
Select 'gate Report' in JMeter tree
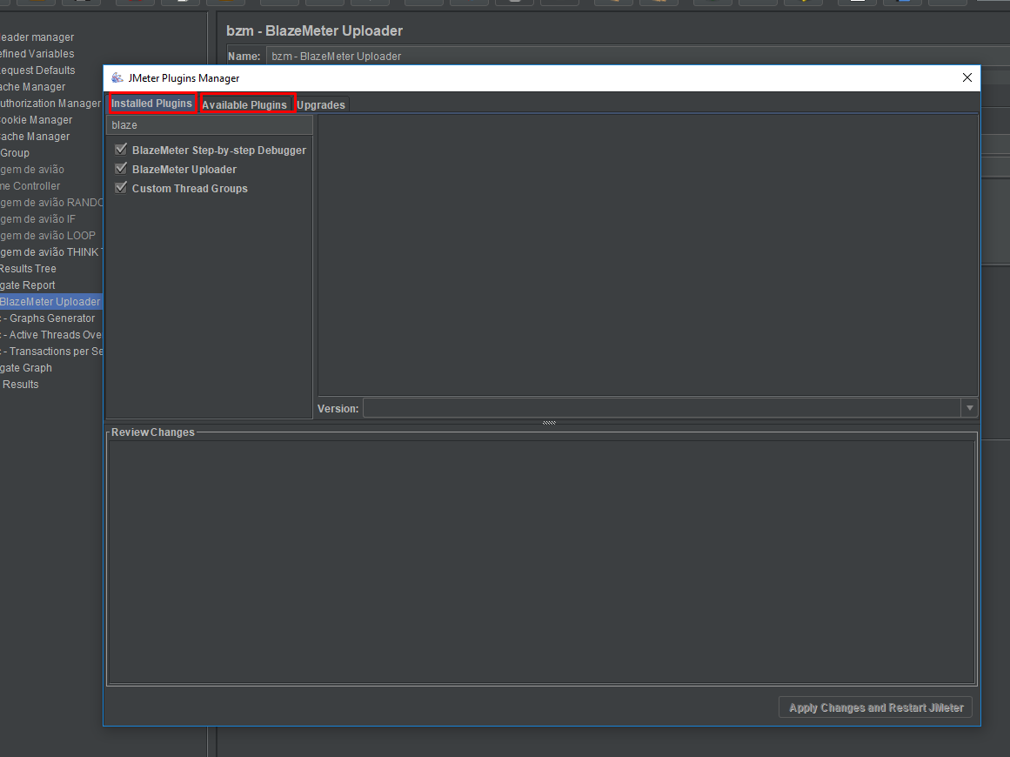[x=28, y=285]
